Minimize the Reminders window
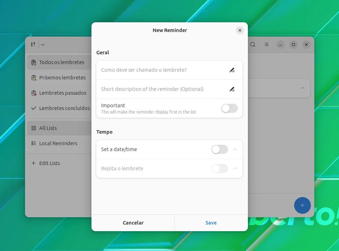Screen dimensions: 339x251 coord(280,45)
